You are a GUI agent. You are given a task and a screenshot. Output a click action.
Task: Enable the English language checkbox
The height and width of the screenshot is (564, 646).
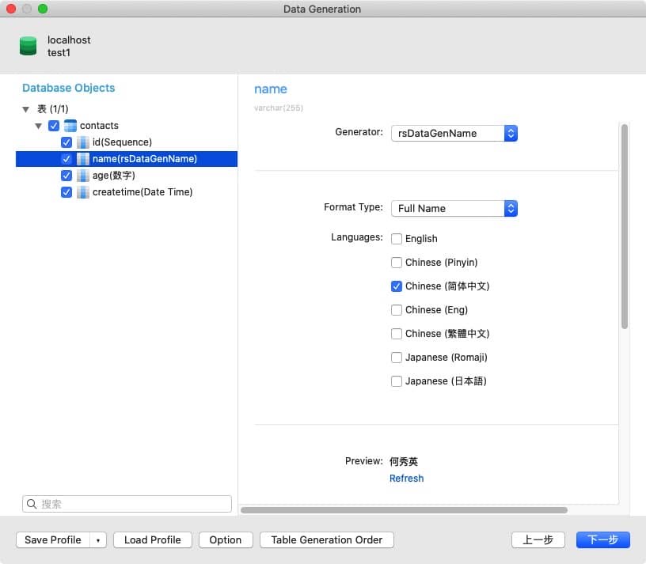click(397, 239)
